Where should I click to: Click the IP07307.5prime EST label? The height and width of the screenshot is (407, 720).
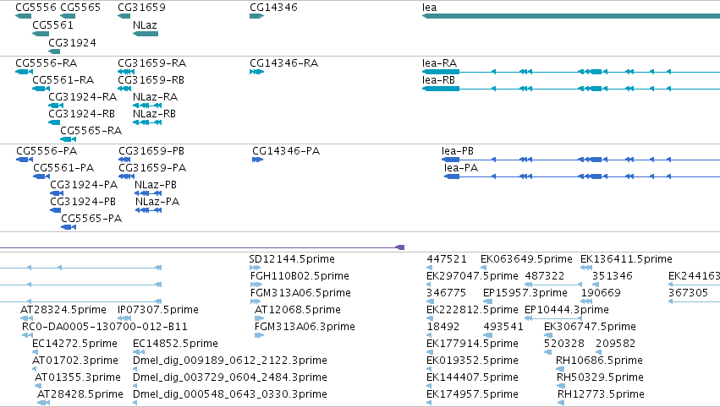pos(158,310)
